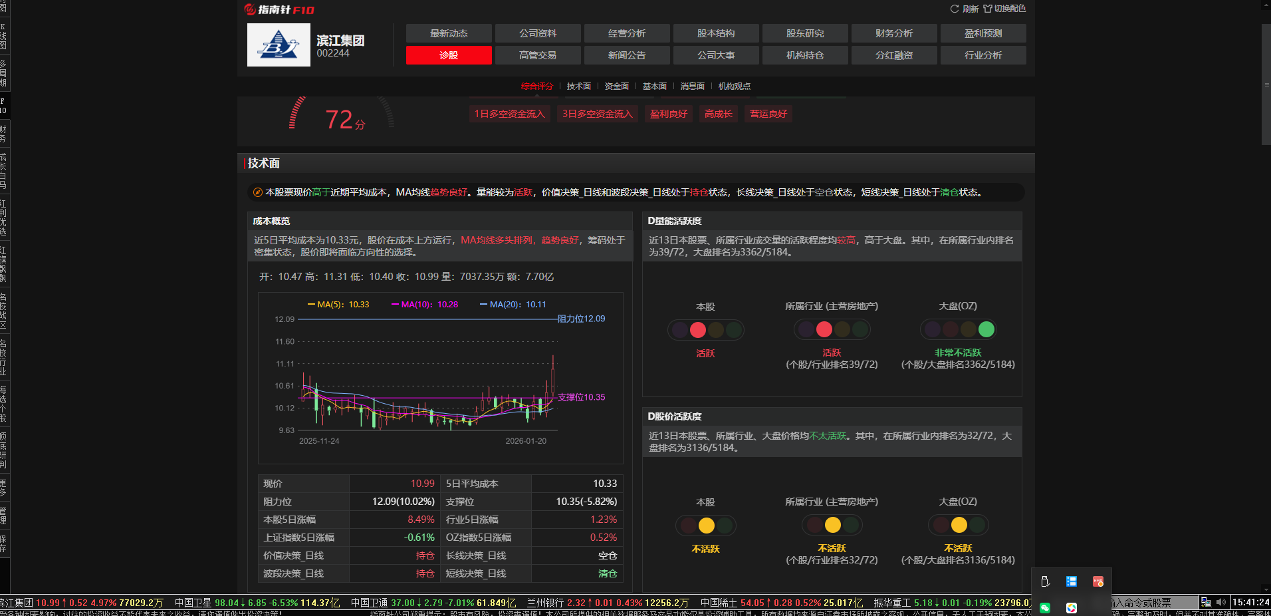This screenshot has width=1271, height=616.
Task: Open the 分红融资 tab
Action: click(x=894, y=55)
